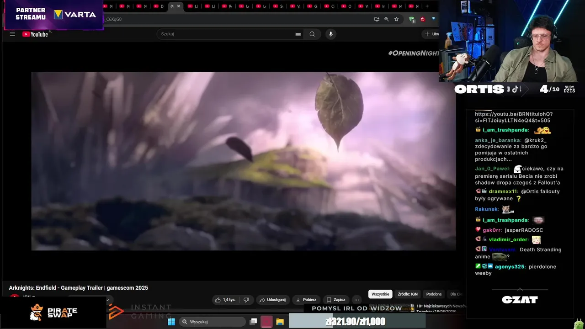The image size is (585, 329).
Task: Click the IGN channel avatar
Action: coord(15,297)
